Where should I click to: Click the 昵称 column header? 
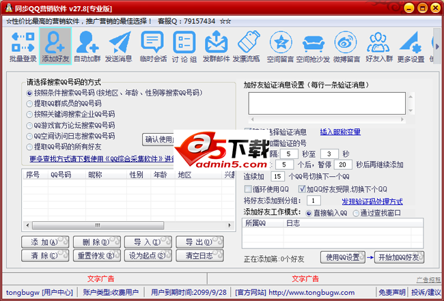[106, 175]
